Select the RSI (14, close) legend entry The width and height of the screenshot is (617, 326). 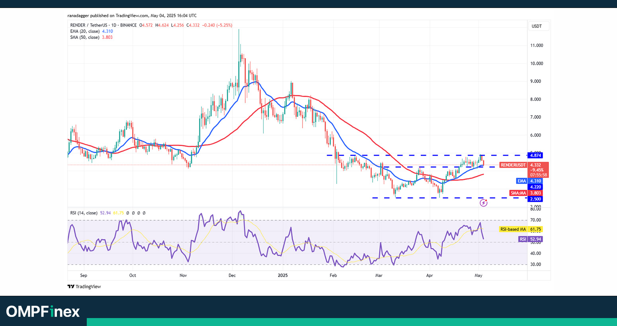[84, 213]
